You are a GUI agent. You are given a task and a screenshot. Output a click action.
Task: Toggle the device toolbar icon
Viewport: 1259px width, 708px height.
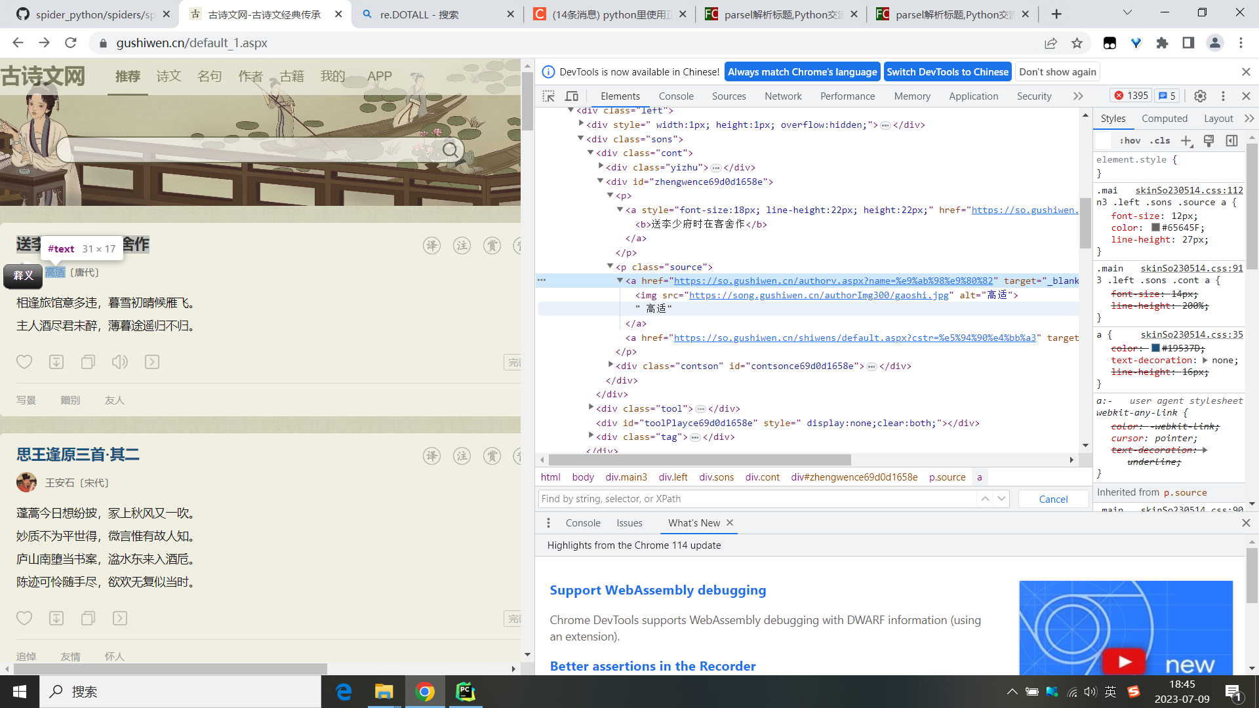tap(572, 96)
